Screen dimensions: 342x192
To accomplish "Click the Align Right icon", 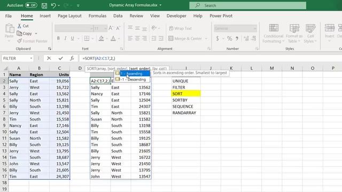I will [144, 38].
